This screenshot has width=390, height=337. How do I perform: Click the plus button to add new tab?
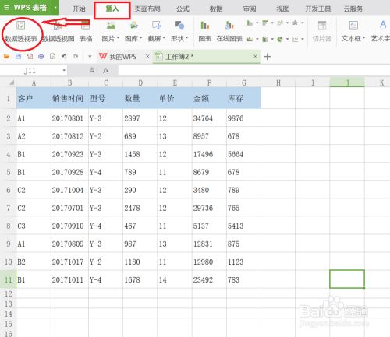tap(268, 57)
